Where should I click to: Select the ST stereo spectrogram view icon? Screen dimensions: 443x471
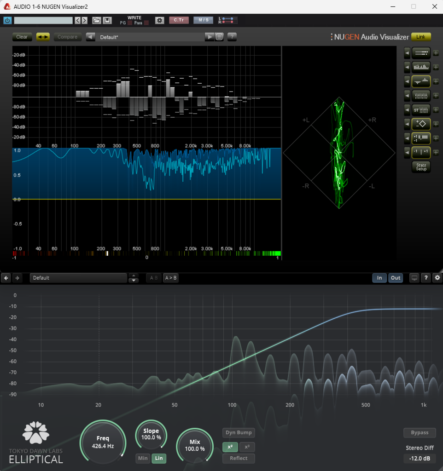421,109
